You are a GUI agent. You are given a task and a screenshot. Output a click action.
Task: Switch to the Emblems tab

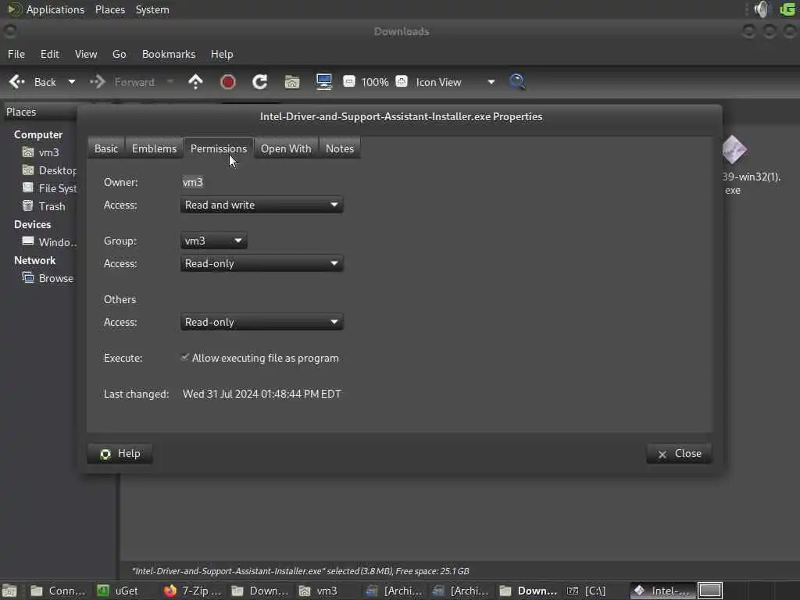(154, 148)
